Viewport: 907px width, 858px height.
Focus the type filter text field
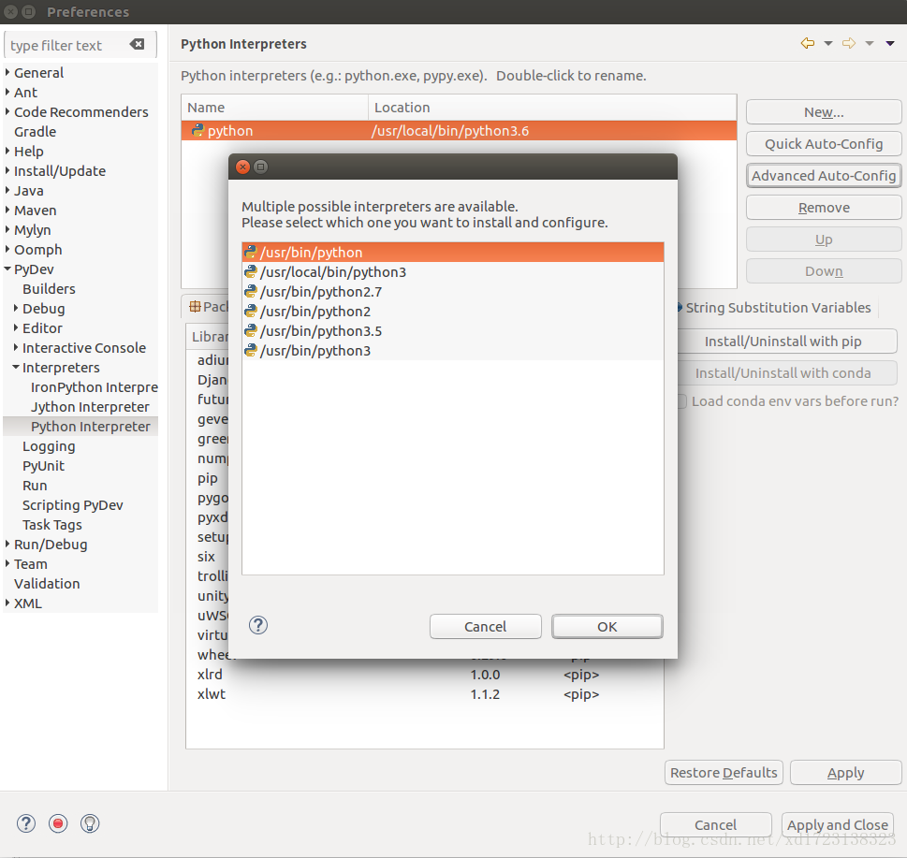66,45
